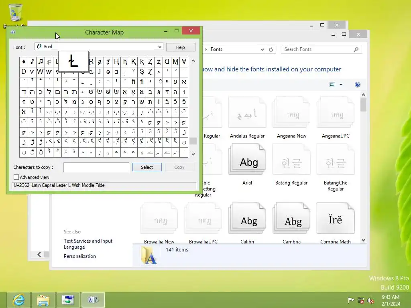Screen dimensions: 411x308
Task: Click the Character Map taskbar button
Action: [x=93, y=300]
